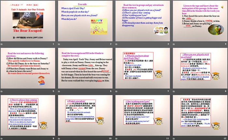Image resolution: width=228 pixels, height=140 pixels.
Task: Select slide 4 Listen to the tape
Action: pyautogui.click(x=200, y=21)
